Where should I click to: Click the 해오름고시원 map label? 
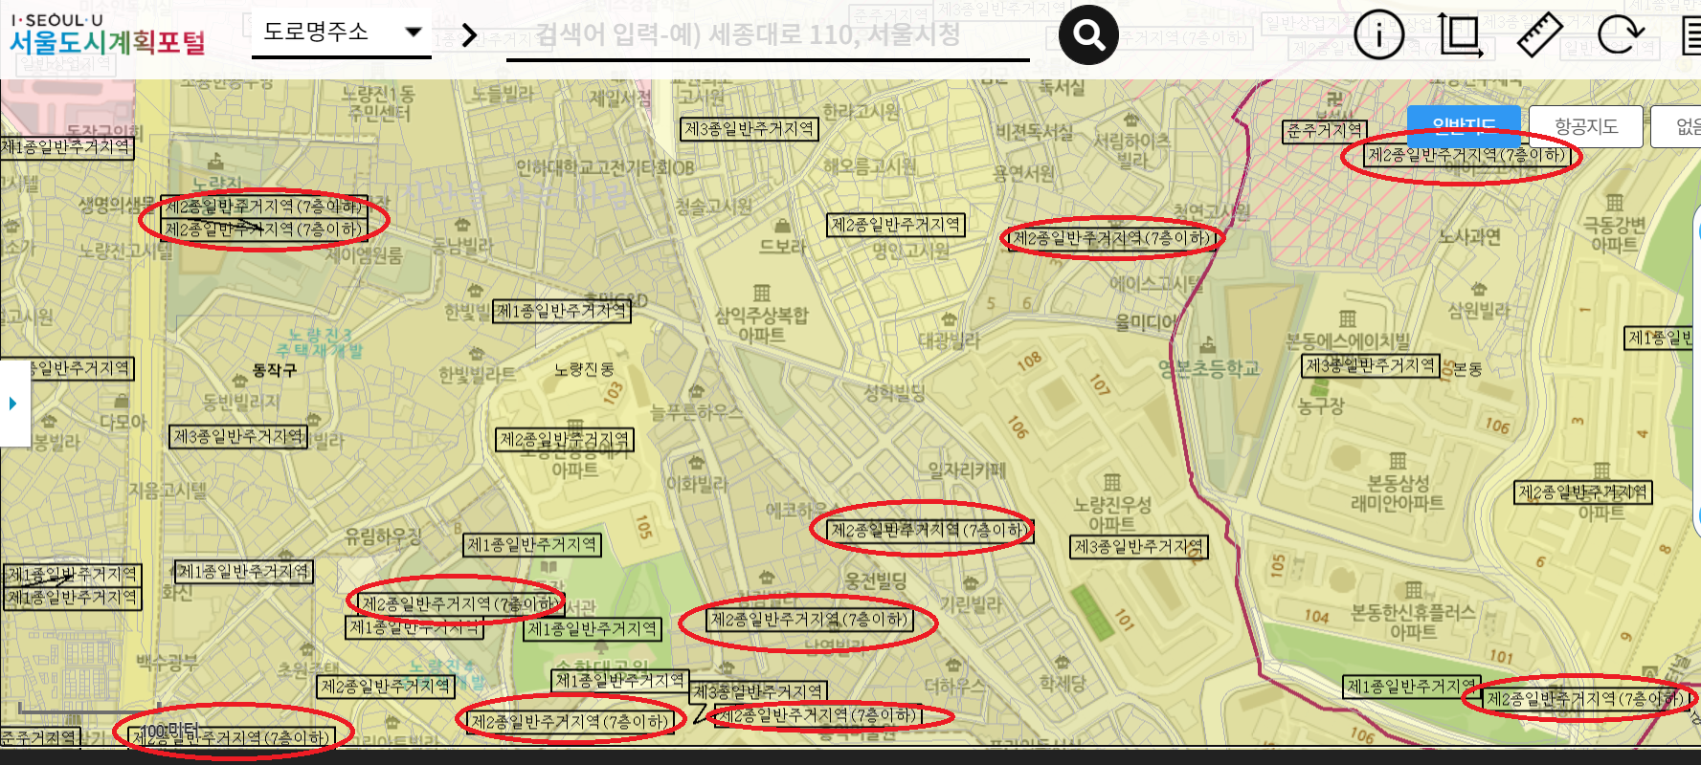click(x=869, y=165)
